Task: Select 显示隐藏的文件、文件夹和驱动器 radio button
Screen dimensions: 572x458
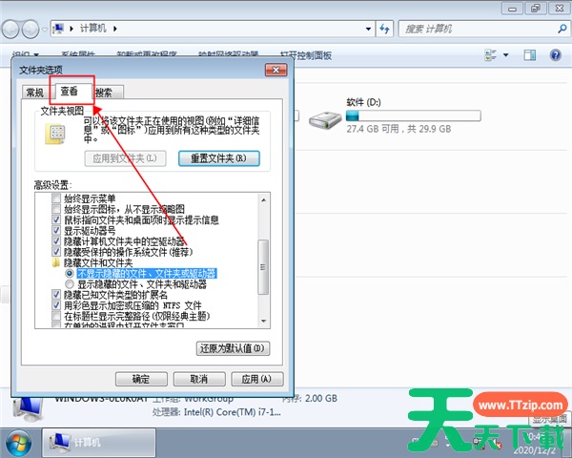Action: tap(70, 284)
